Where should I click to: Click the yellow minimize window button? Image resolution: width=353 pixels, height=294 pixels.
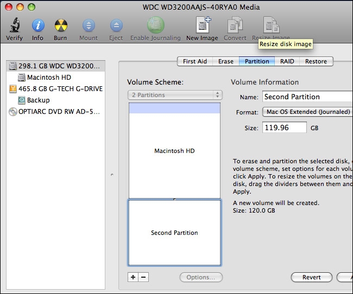(x=20, y=7)
